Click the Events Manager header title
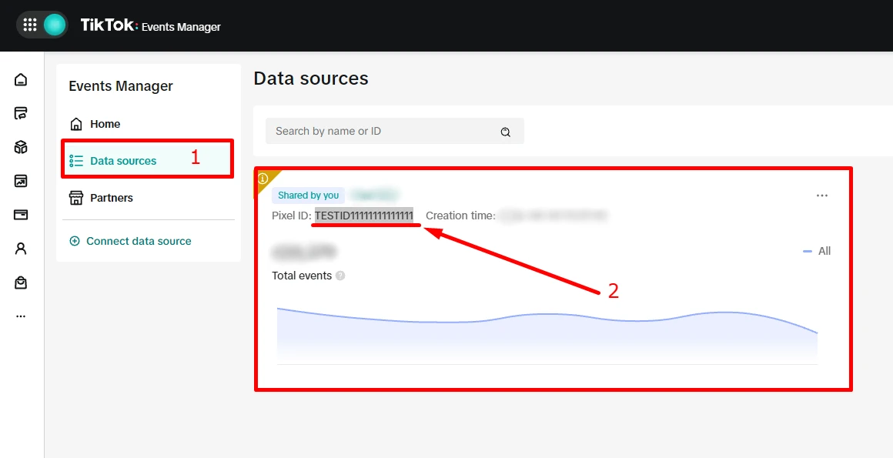This screenshot has height=458, width=893. (181, 27)
